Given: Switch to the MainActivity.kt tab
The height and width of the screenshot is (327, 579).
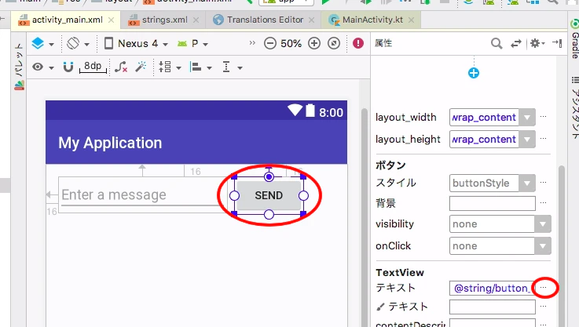Looking at the screenshot, I should [372, 20].
